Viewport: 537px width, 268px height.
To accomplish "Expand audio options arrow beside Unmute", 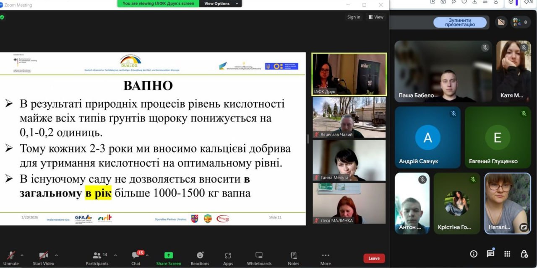I will [x=22, y=255].
